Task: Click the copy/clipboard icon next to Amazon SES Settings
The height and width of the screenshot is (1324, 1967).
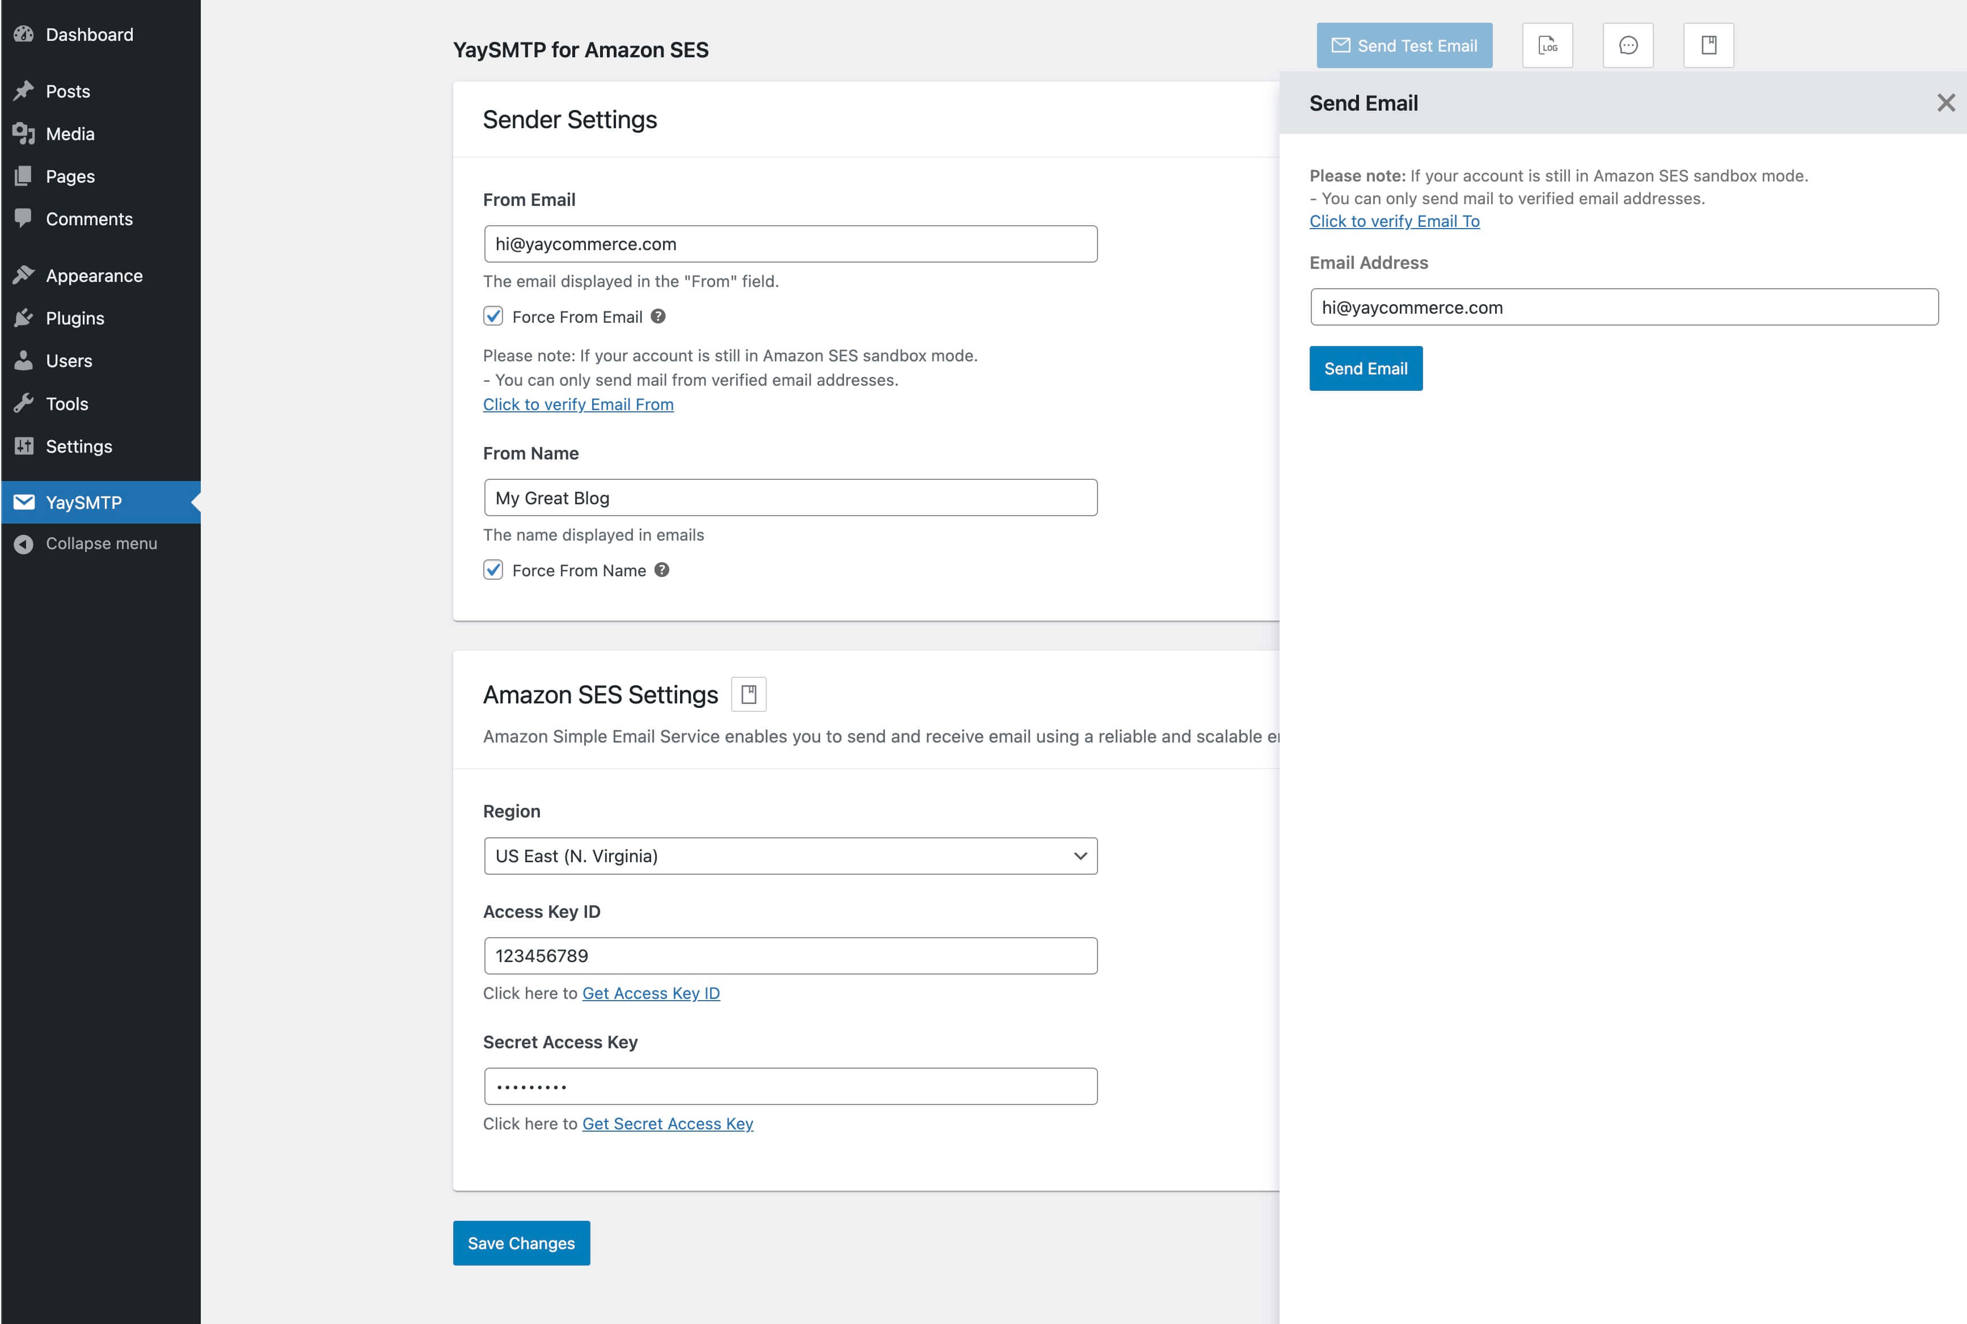Action: (749, 693)
